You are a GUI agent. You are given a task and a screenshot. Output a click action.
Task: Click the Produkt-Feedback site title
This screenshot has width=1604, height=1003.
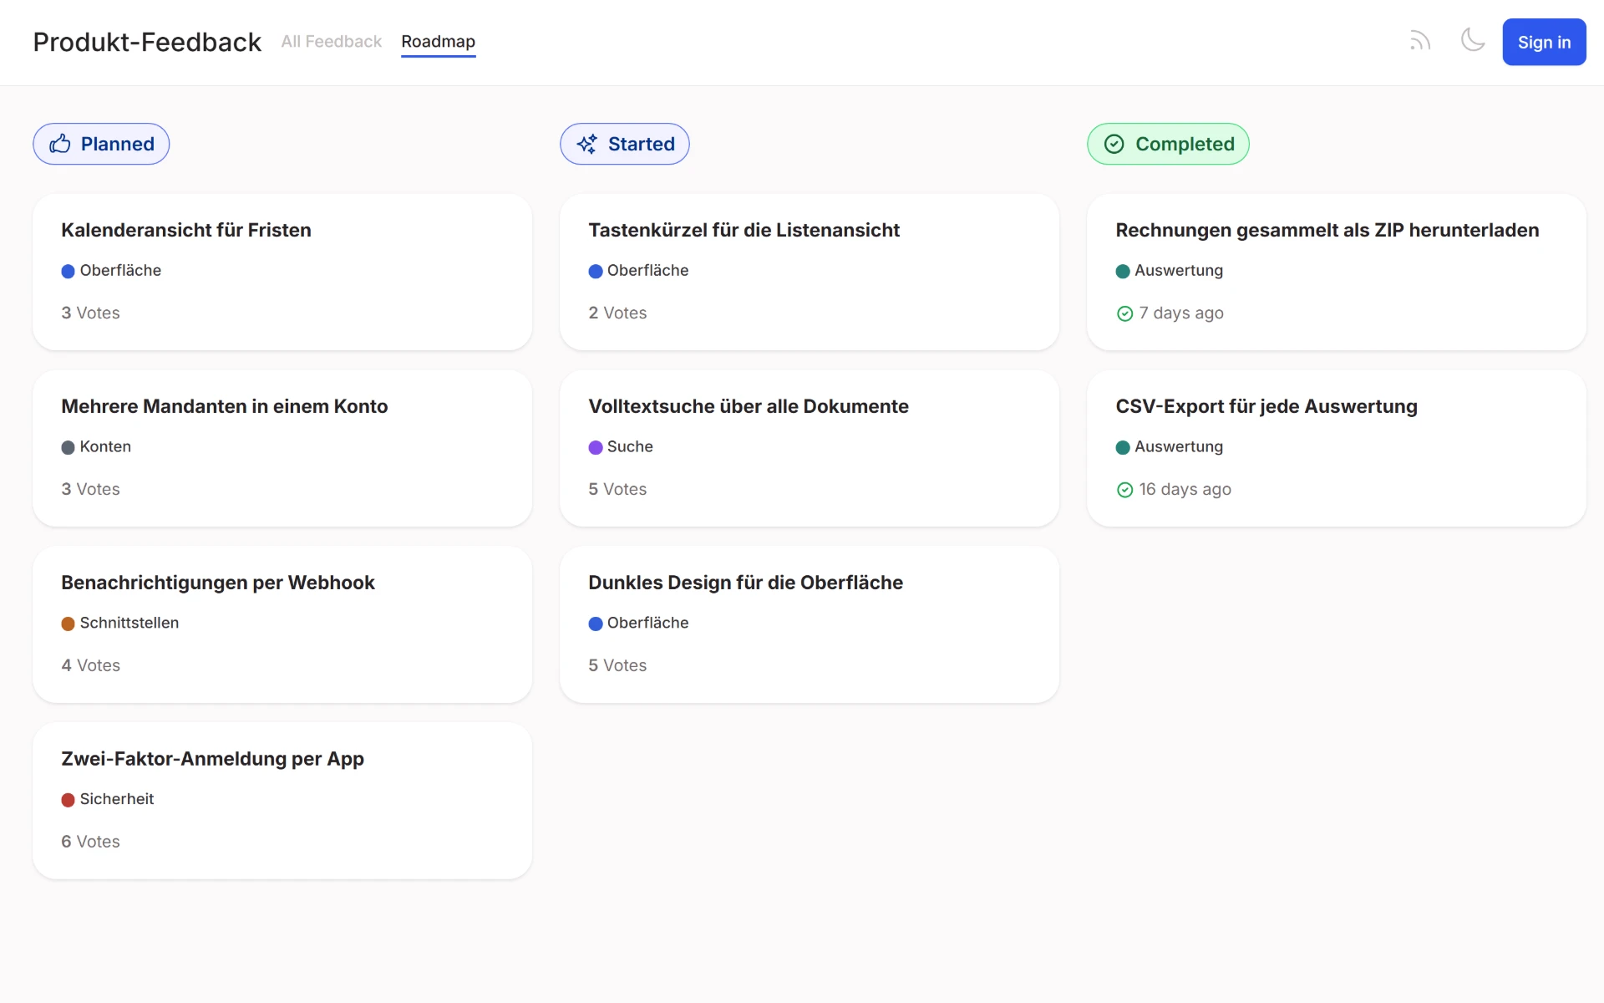pyautogui.click(x=147, y=42)
